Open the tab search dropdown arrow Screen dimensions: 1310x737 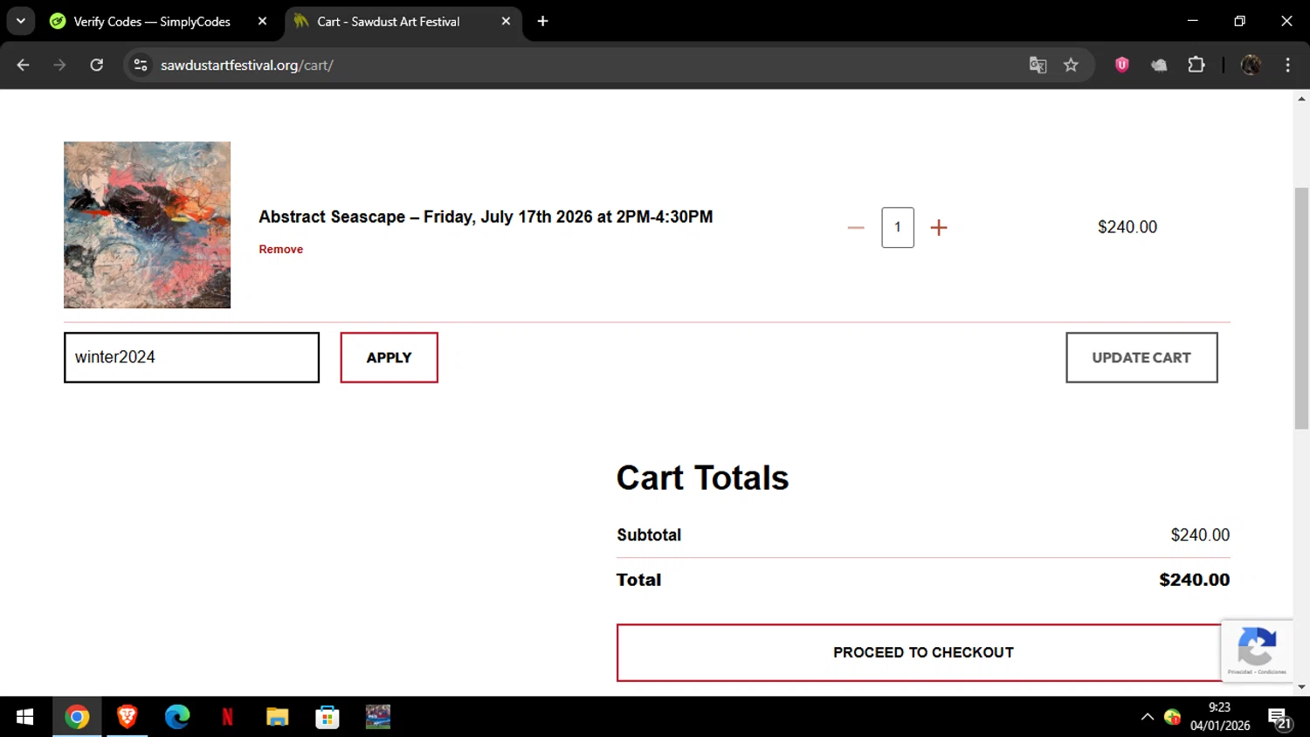tap(21, 21)
